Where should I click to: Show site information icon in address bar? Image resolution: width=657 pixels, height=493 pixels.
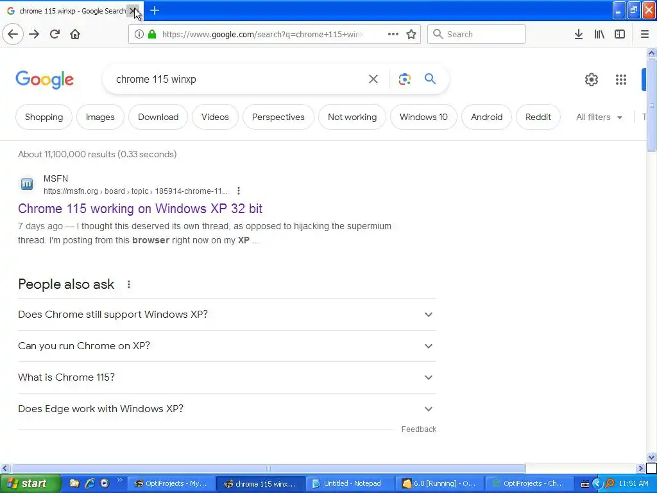click(x=139, y=34)
